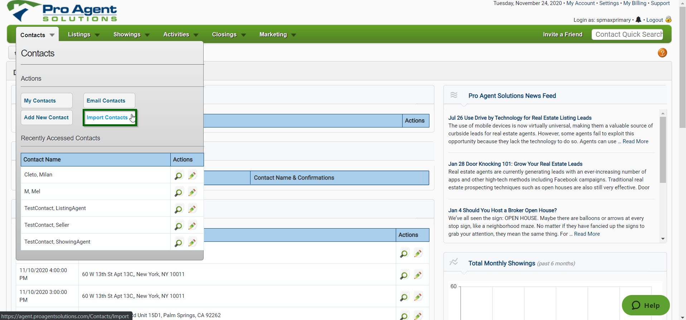
Task: View showing at 11/10/2020 3:00:00 PM
Action: [x=404, y=297]
